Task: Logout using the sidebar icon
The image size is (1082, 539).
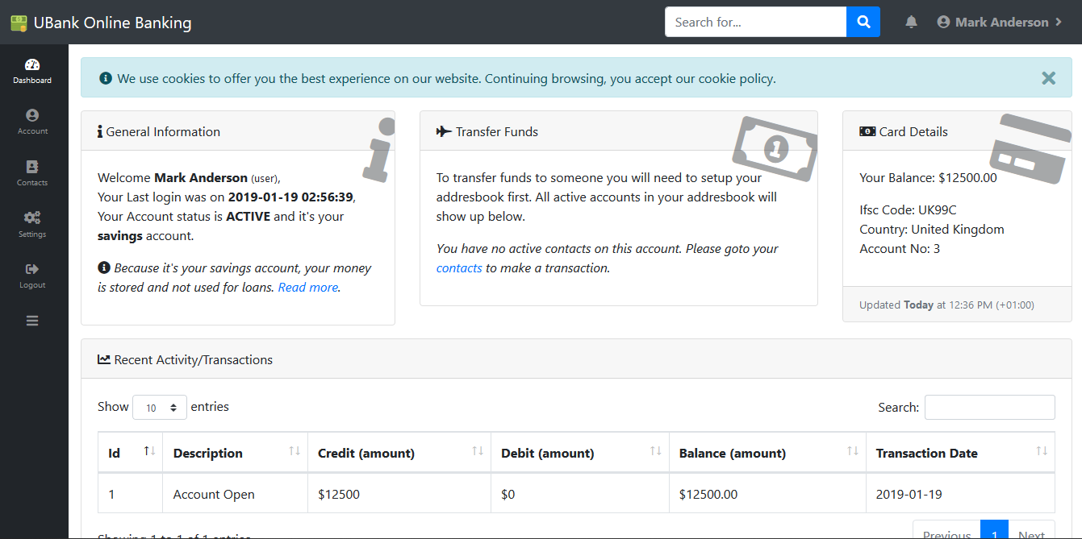Action: 32,275
